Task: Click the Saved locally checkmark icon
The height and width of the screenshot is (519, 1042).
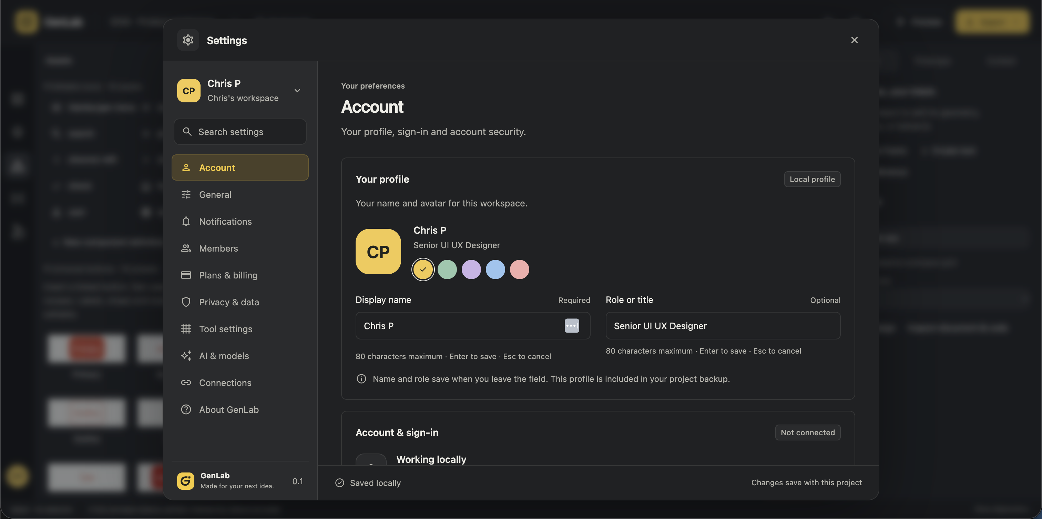Action: [340, 483]
